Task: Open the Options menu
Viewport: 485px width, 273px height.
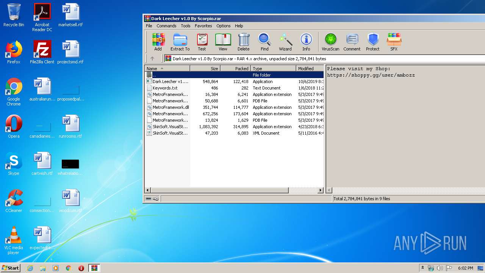Action: click(x=224, y=26)
